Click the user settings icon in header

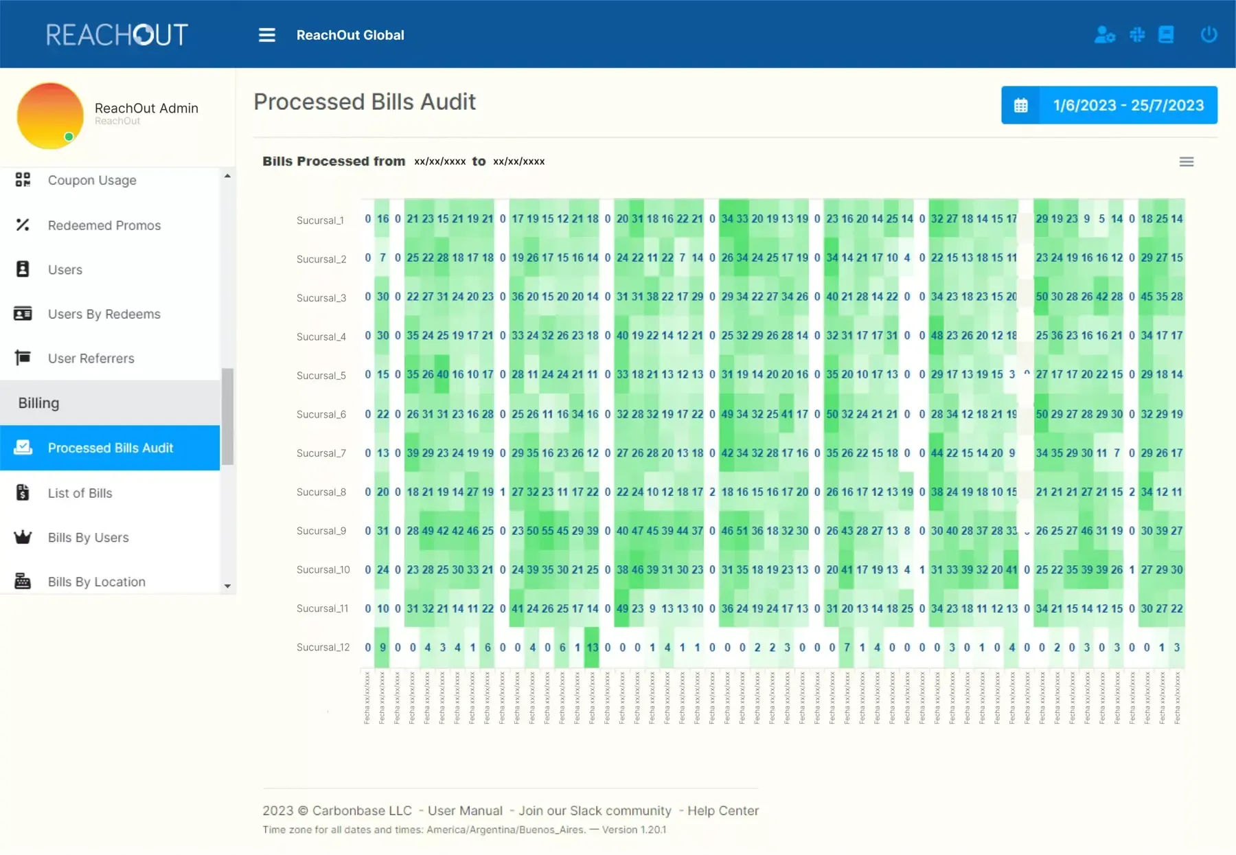(x=1104, y=34)
